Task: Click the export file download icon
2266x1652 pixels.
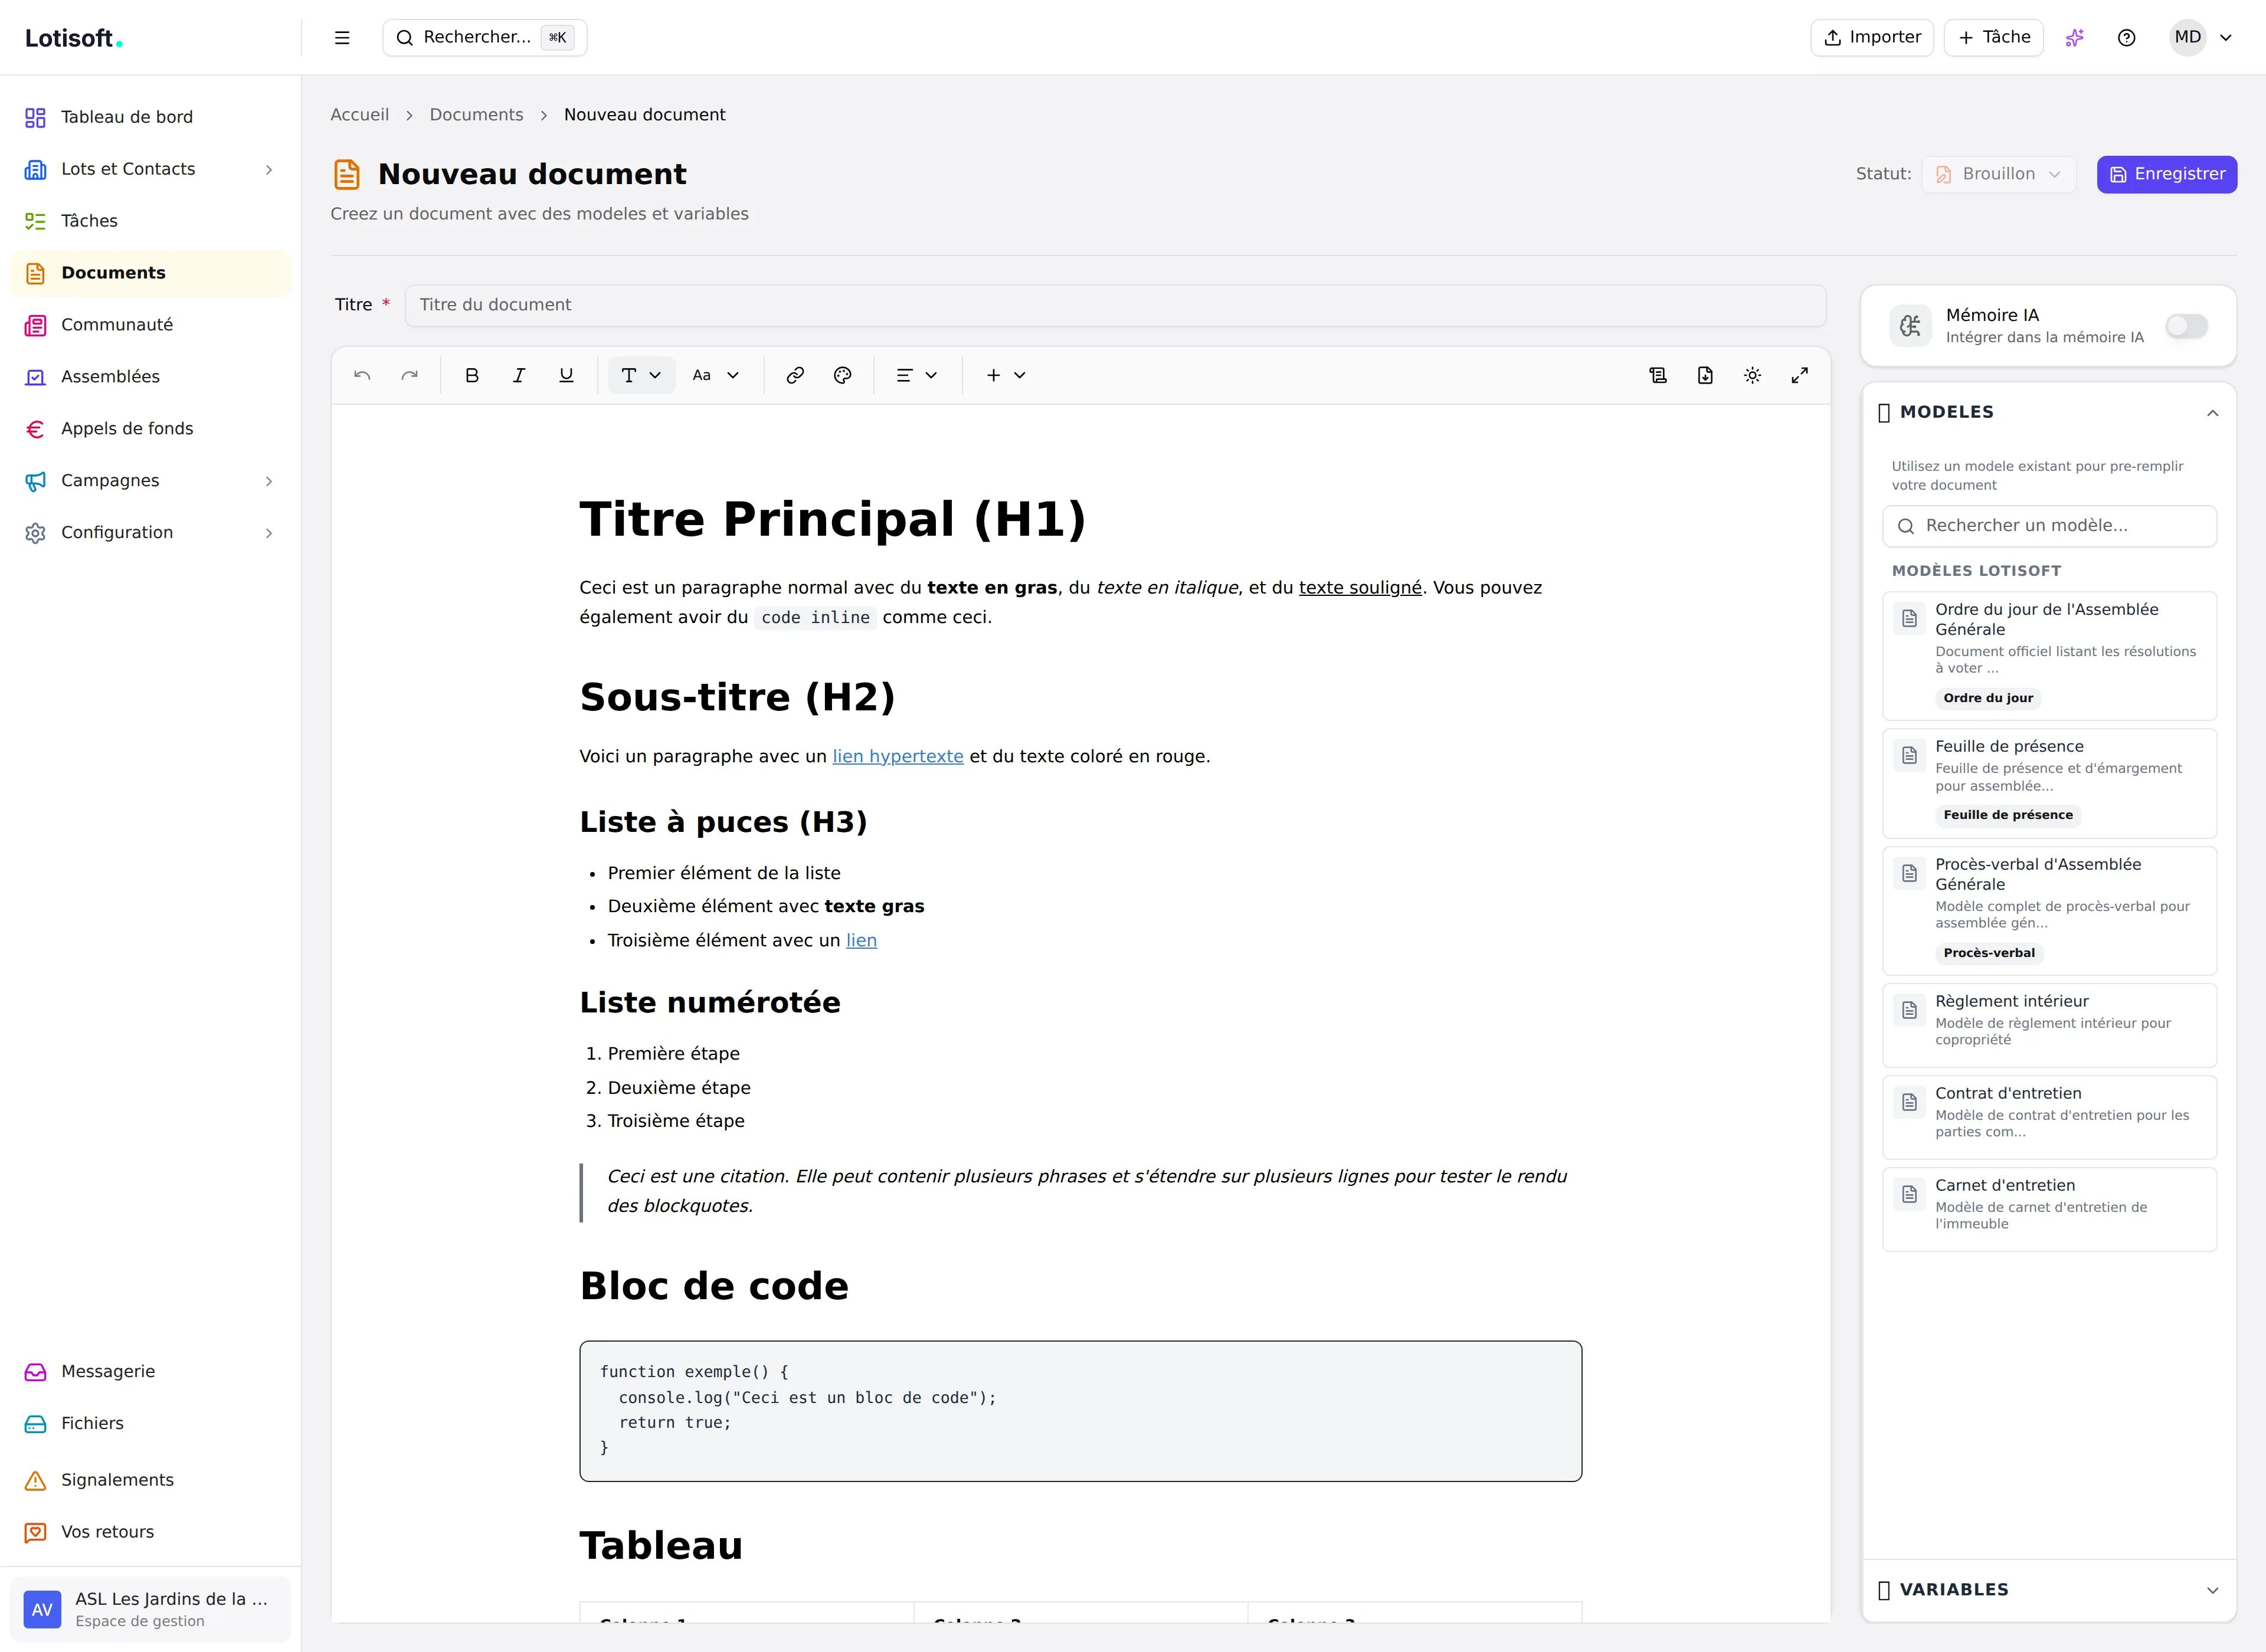Action: (1705, 375)
